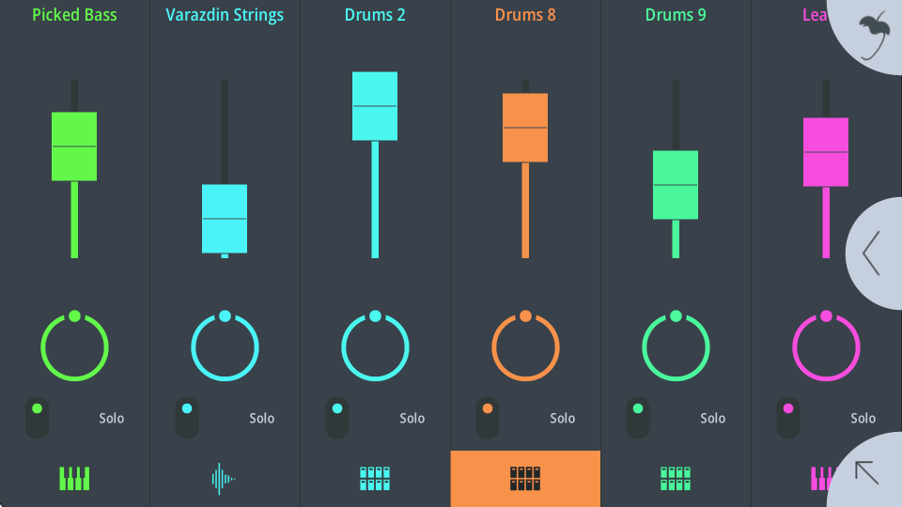Select the Drums 9 channel name
902x507 pixels.
(x=676, y=15)
